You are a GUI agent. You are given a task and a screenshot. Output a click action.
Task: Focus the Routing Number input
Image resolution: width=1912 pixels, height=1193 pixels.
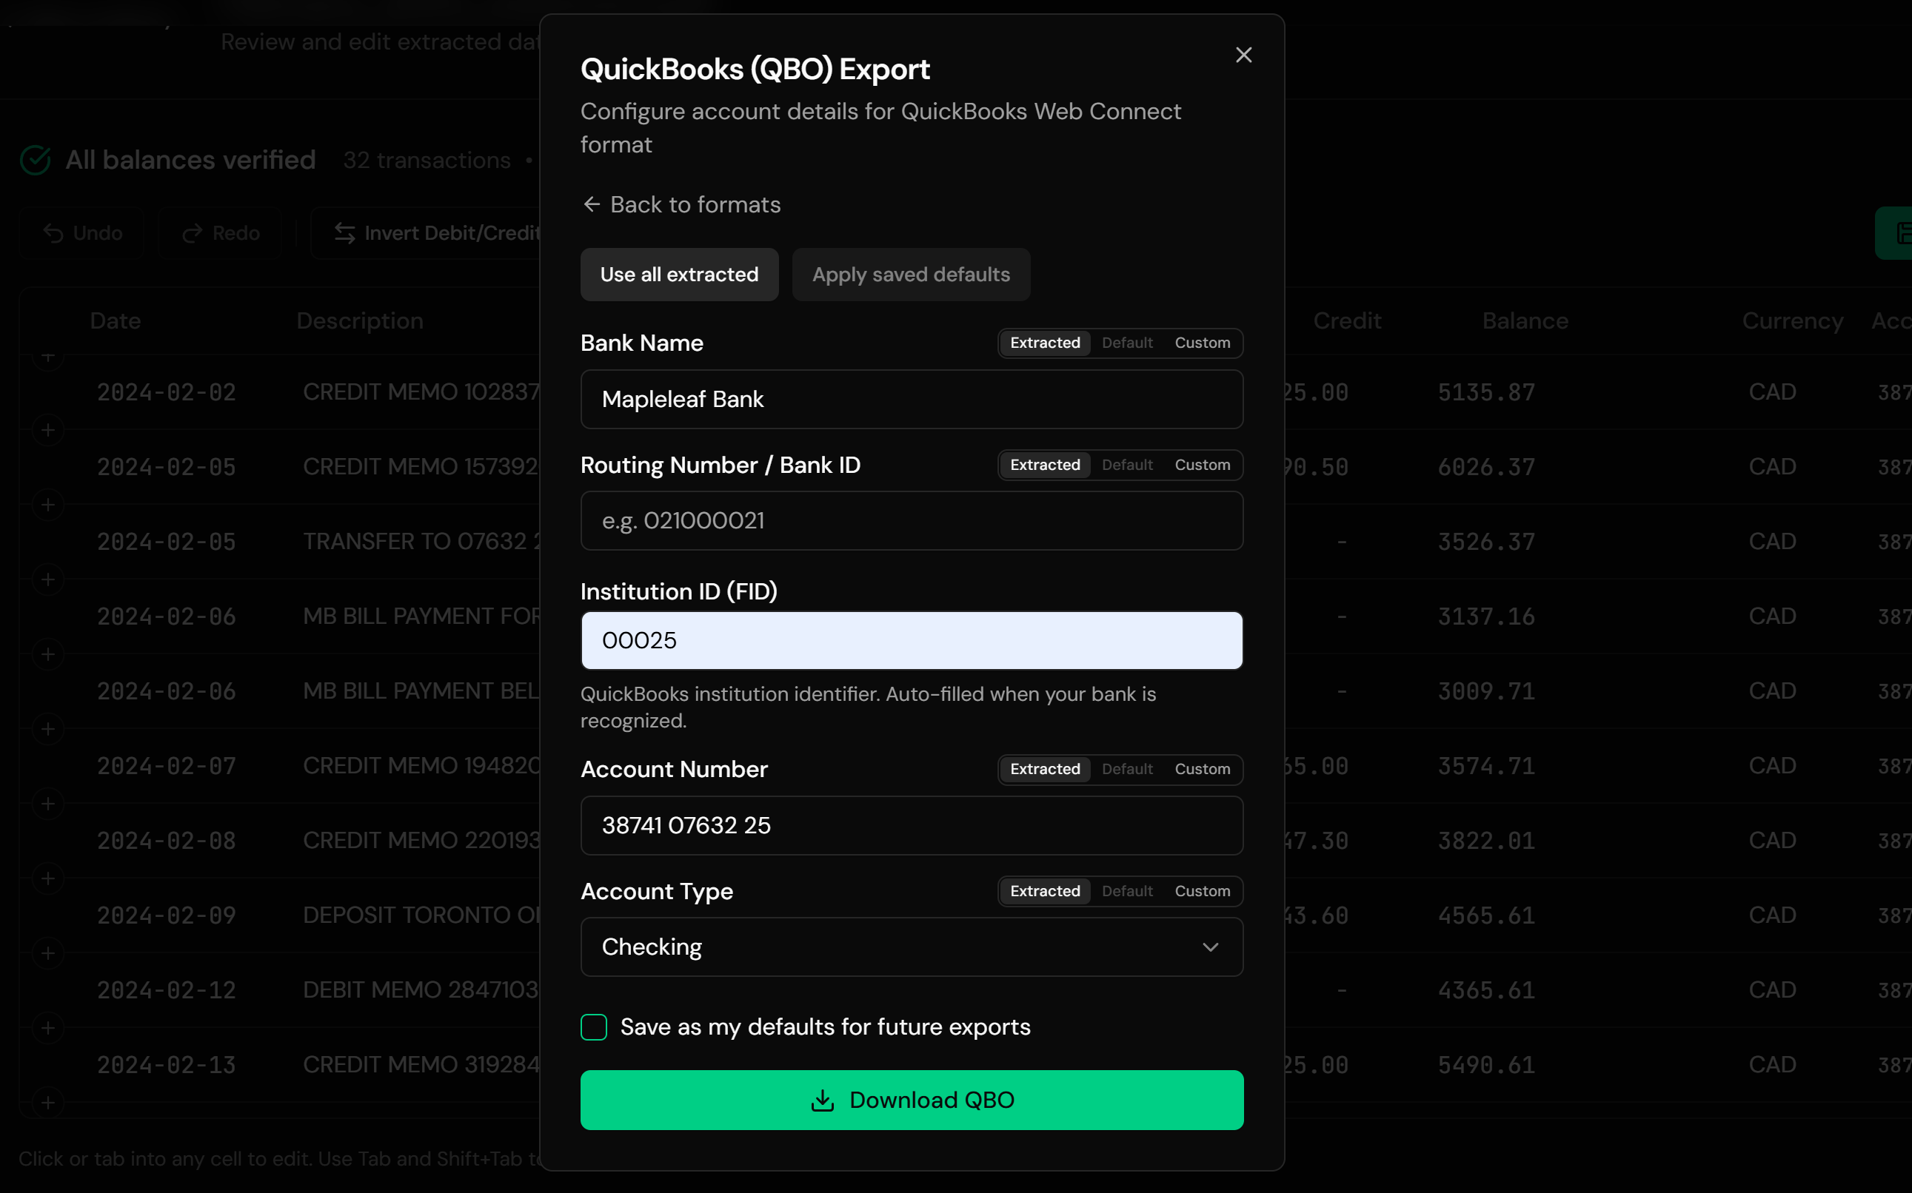point(912,521)
